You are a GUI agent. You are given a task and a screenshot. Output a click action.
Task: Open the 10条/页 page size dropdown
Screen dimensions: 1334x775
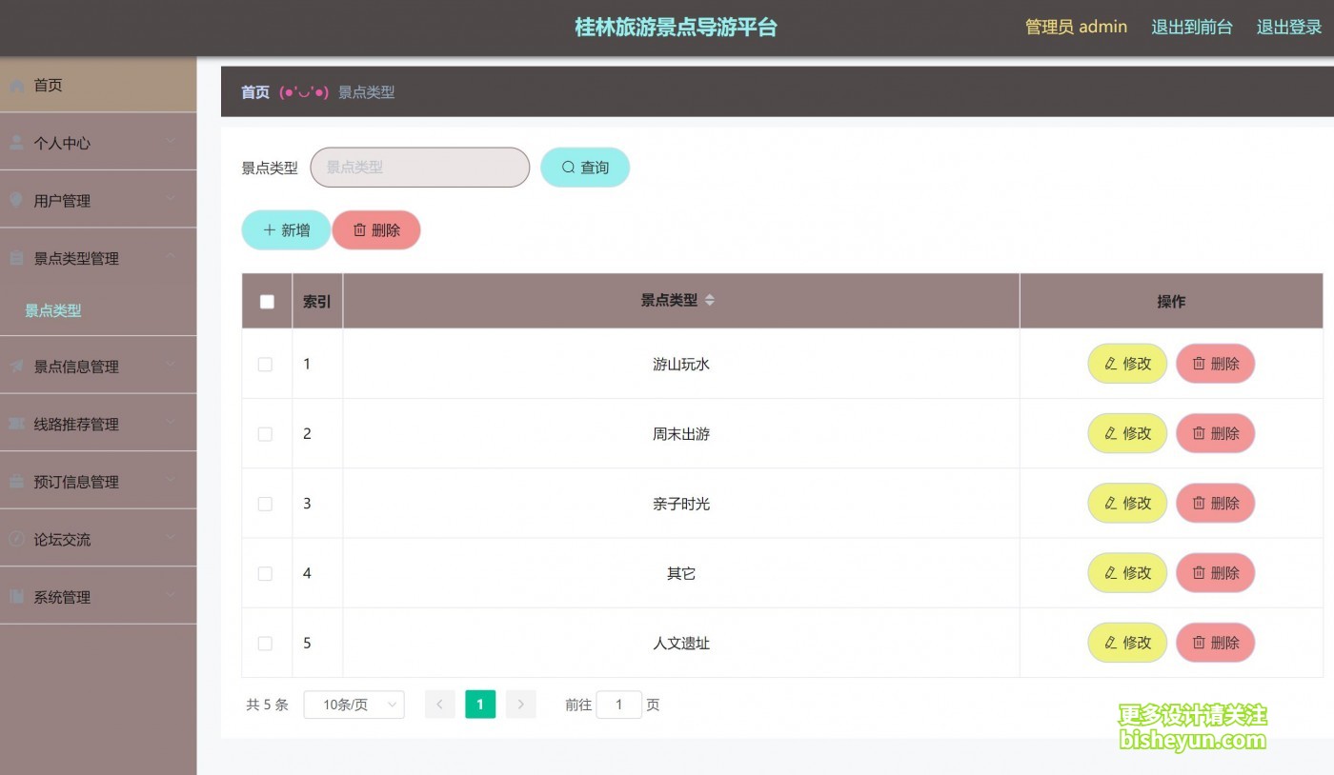pyautogui.click(x=354, y=704)
